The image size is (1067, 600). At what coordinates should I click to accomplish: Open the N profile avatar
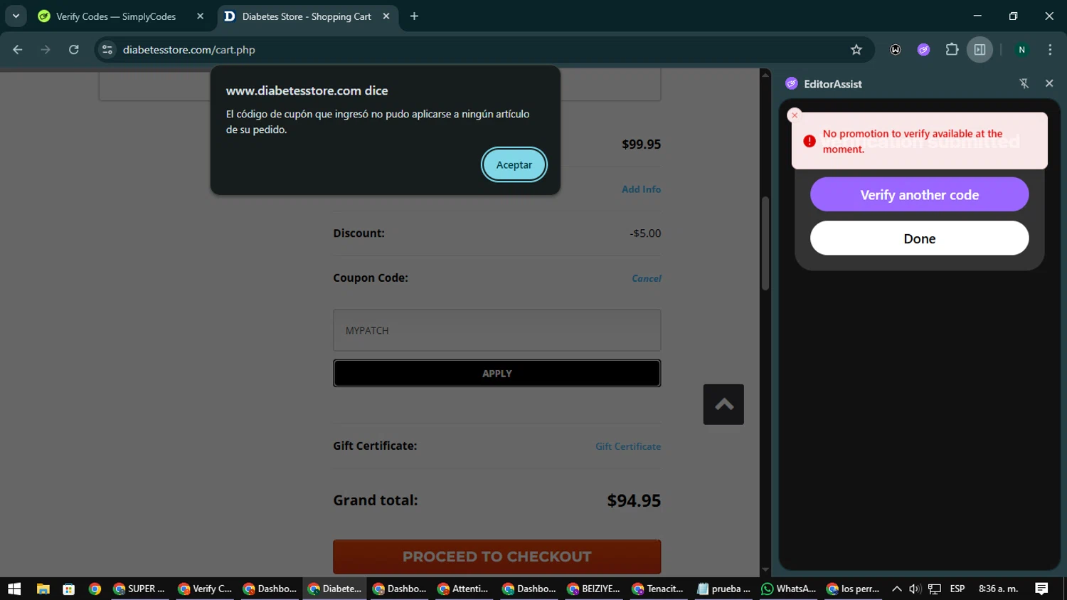point(1021,50)
